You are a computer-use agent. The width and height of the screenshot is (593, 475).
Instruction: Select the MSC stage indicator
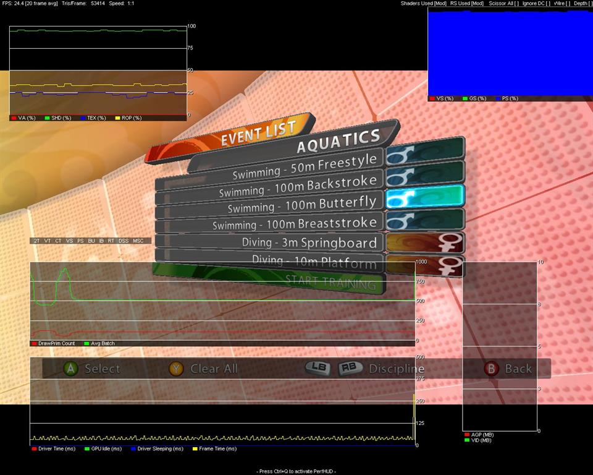tap(138, 241)
